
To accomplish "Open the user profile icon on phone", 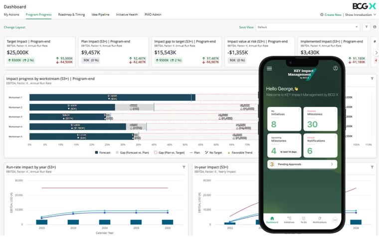I will pos(335,68).
